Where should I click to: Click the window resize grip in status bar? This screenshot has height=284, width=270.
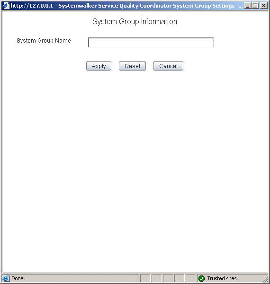pos(265,279)
